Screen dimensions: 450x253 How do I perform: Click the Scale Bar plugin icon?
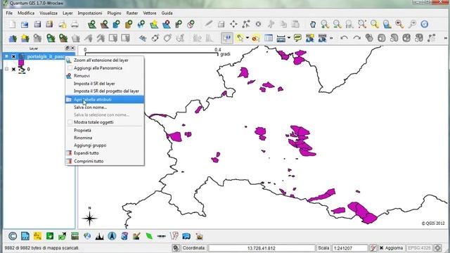[162, 236]
